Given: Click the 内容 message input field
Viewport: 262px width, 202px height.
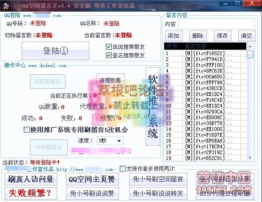Looking at the screenshot, I should [216, 24].
